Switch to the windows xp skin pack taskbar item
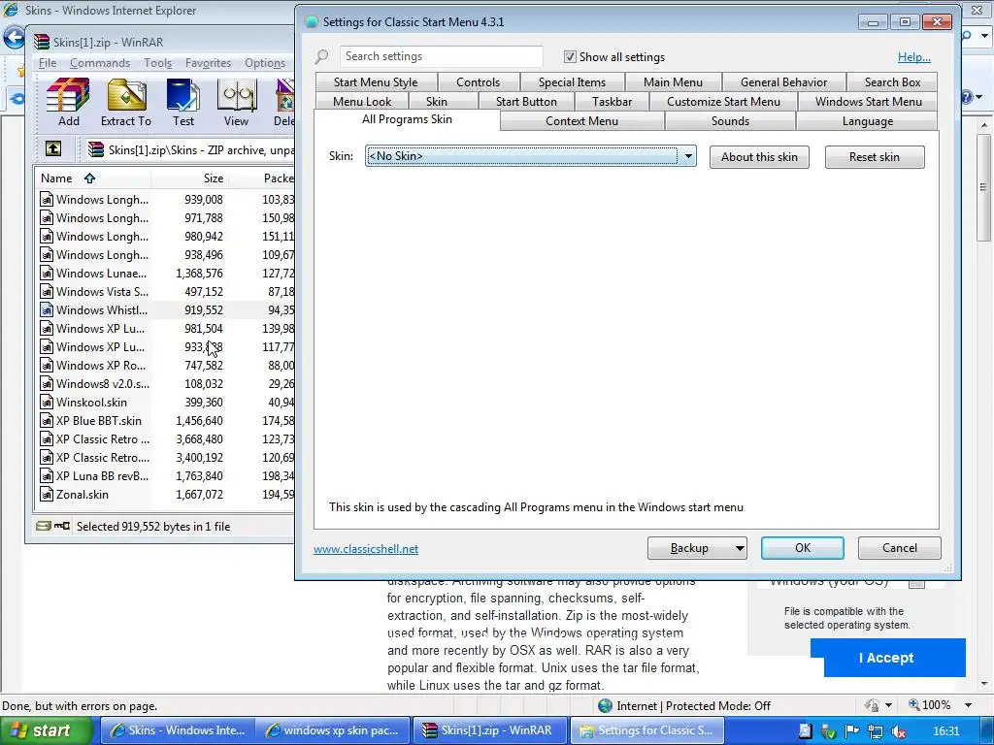The image size is (994, 745). [x=333, y=730]
